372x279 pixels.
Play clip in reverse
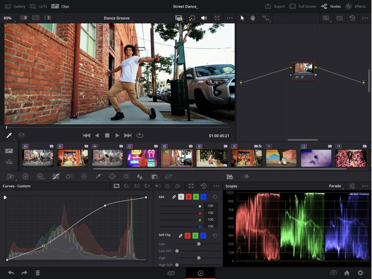[97, 136]
